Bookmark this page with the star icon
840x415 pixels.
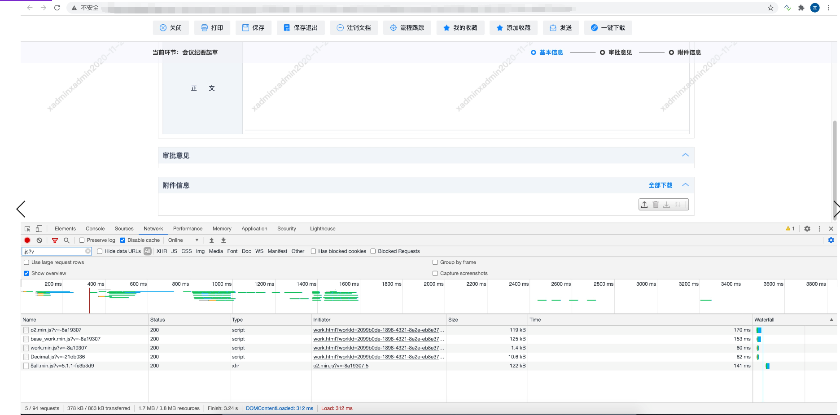(770, 8)
